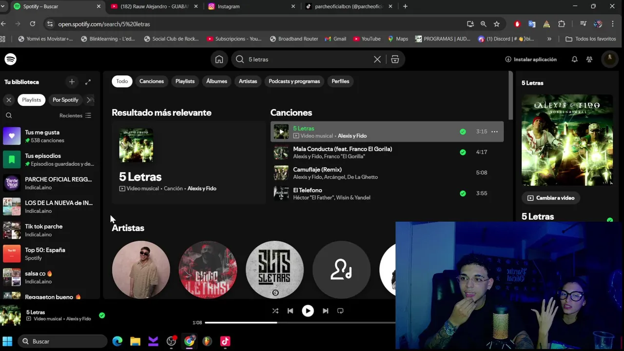Open the notifications bell icon
Image resolution: width=624 pixels, height=351 pixels.
[x=574, y=59]
